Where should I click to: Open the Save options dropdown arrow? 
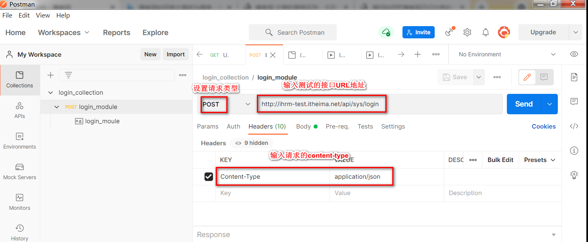(478, 77)
